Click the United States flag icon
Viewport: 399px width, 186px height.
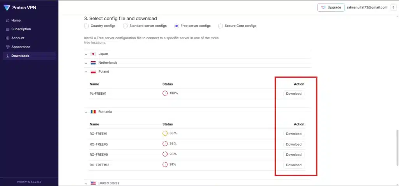pos(93,183)
